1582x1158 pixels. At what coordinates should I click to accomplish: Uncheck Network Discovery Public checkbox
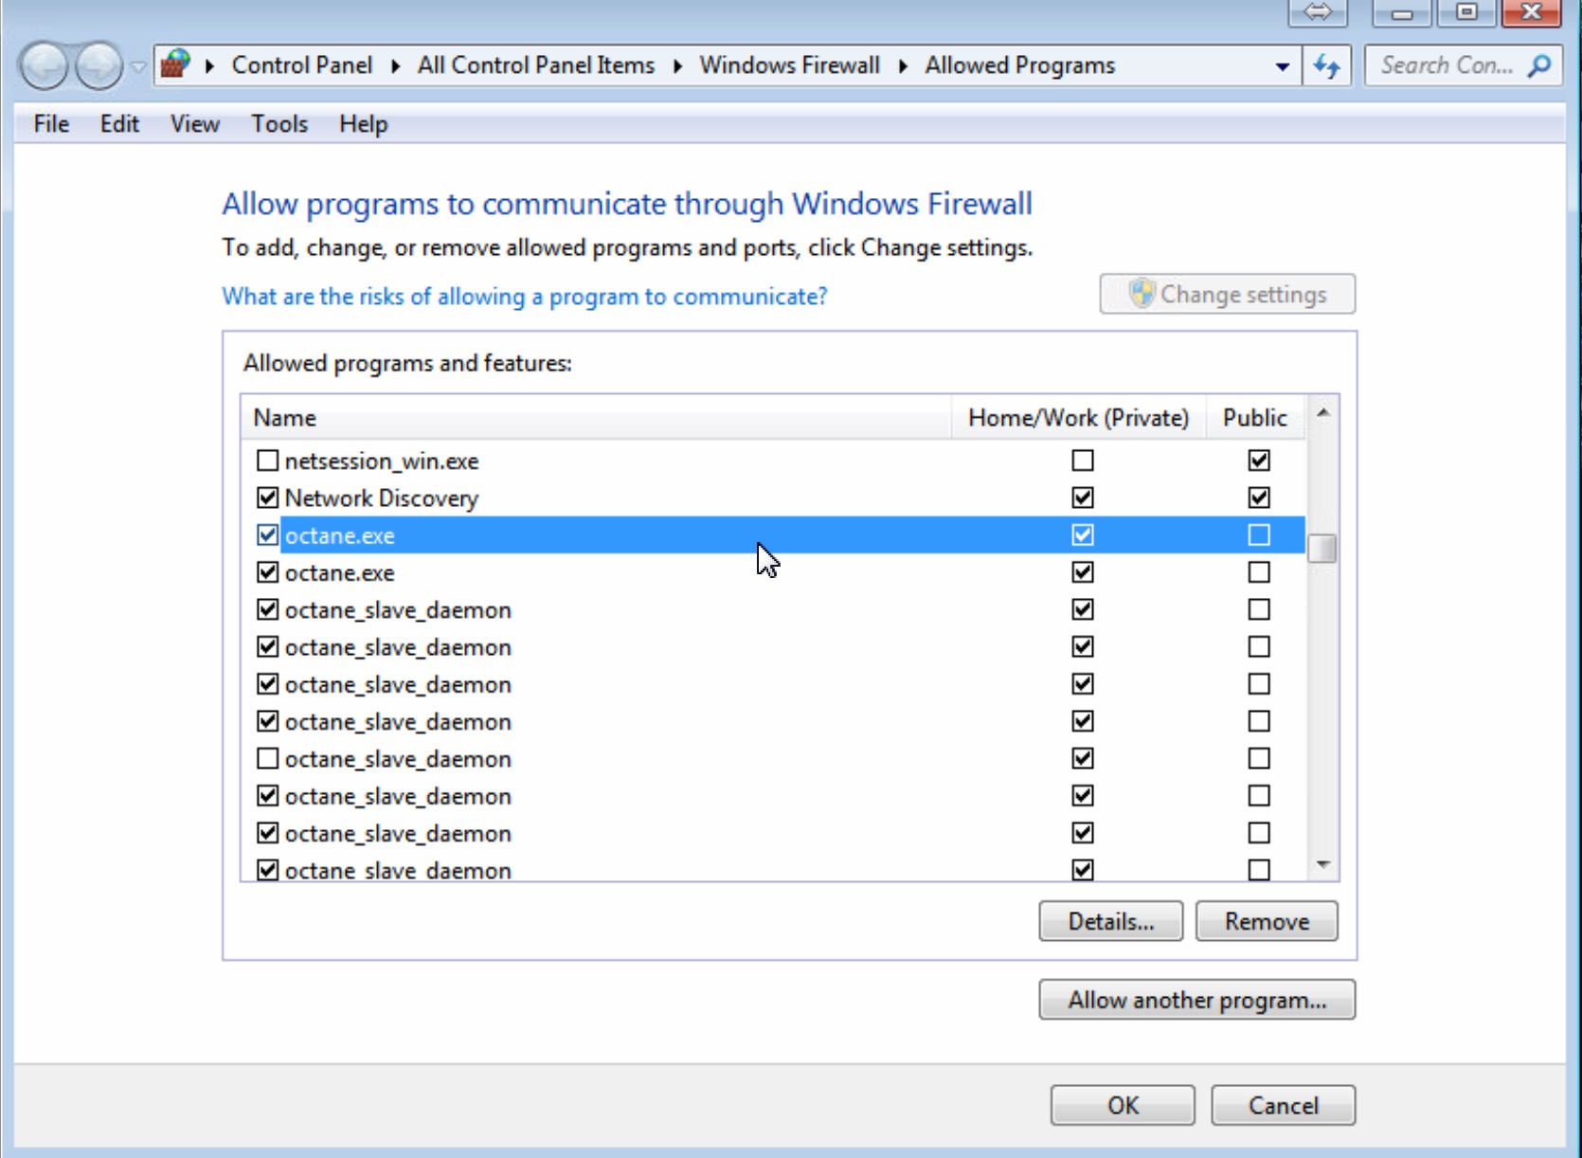coord(1259,498)
